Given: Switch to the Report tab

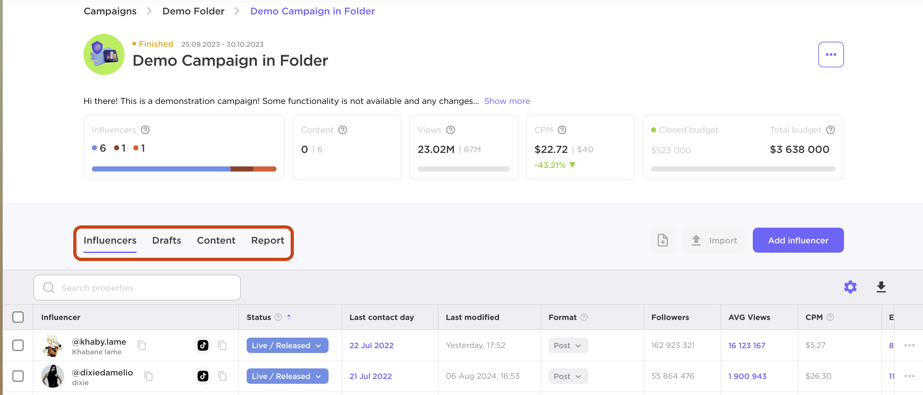Looking at the screenshot, I should pos(268,240).
